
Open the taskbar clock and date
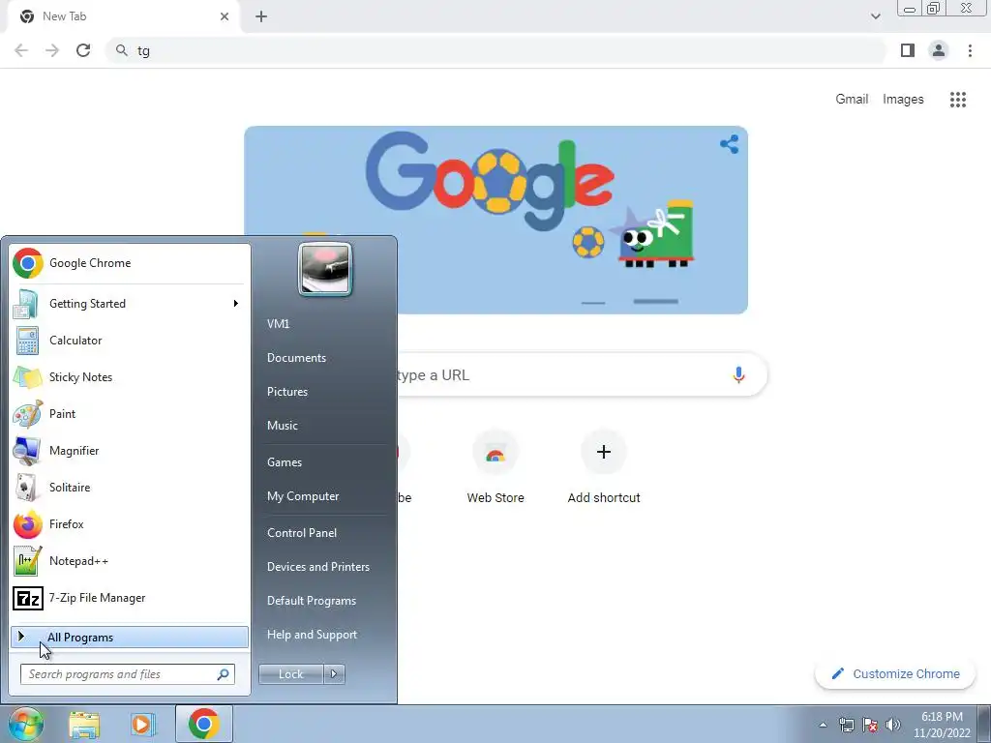[942, 725]
